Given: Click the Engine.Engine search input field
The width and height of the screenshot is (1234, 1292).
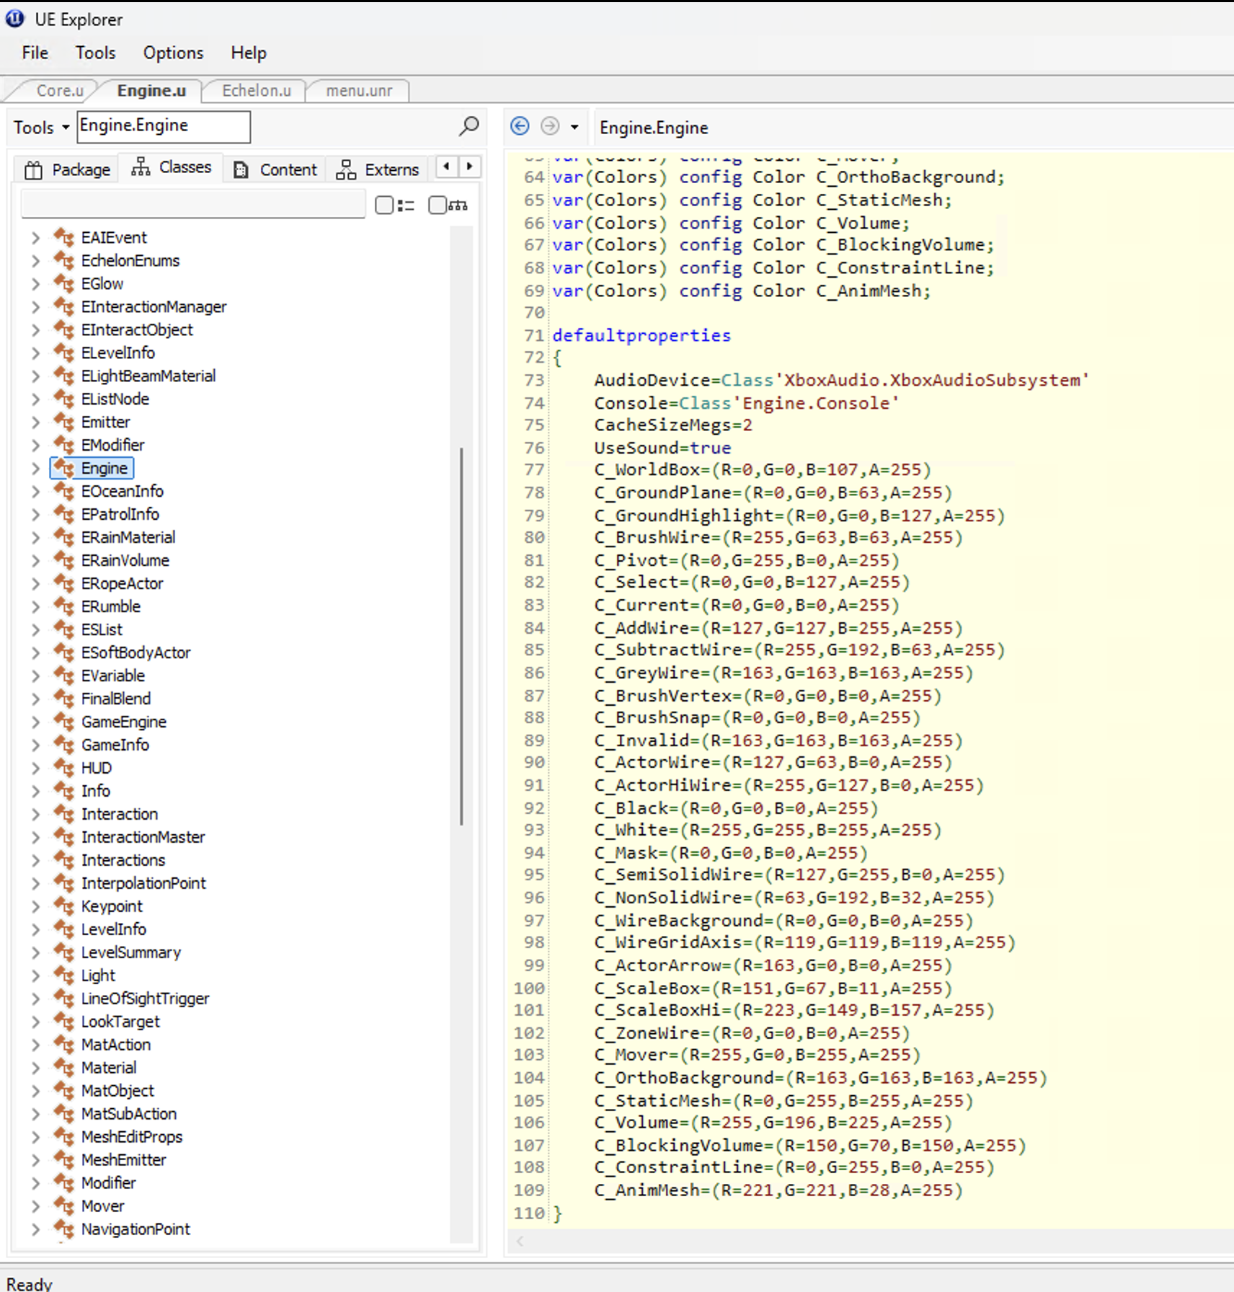Looking at the screenshot, I should coord(163,126).
